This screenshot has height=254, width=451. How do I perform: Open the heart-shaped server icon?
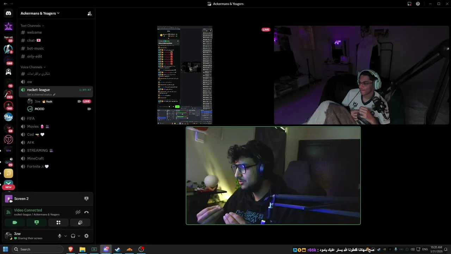pos(8,140)
